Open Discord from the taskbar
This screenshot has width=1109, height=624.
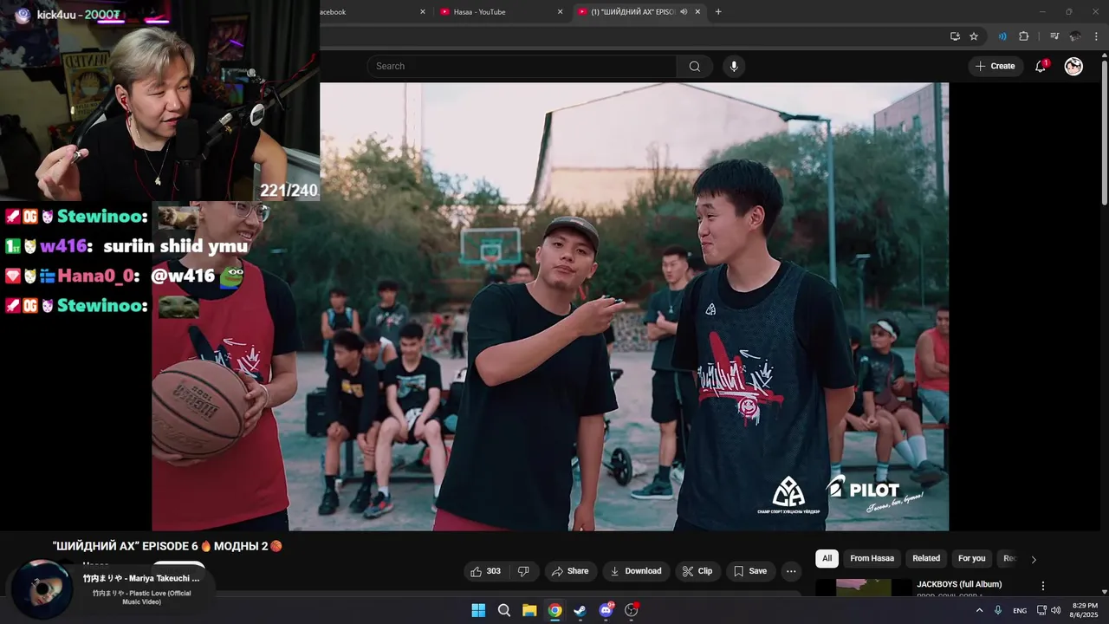coord(606,610)
